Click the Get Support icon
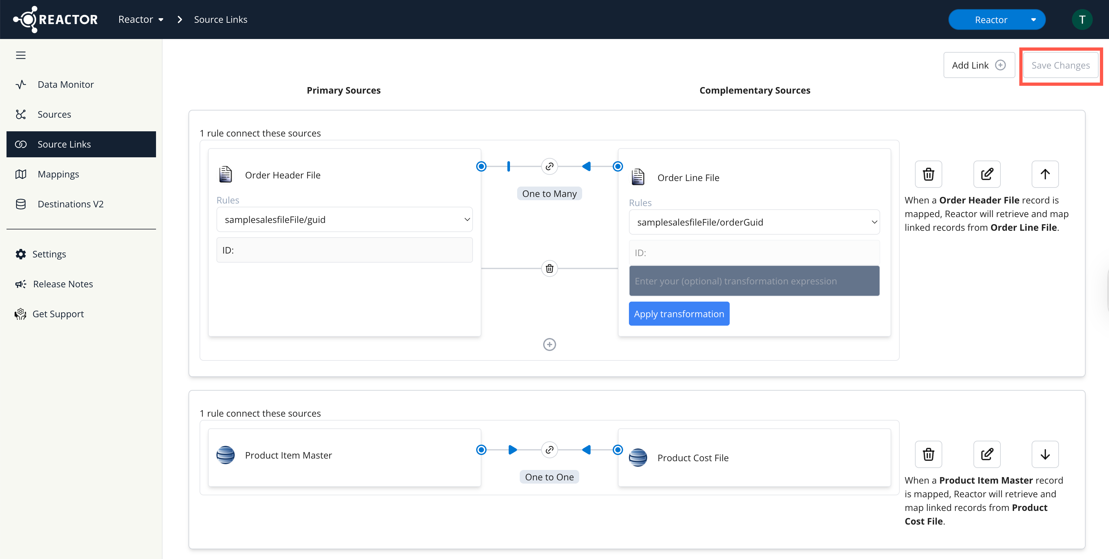1109x559 pixels. [x=20, y=314]
